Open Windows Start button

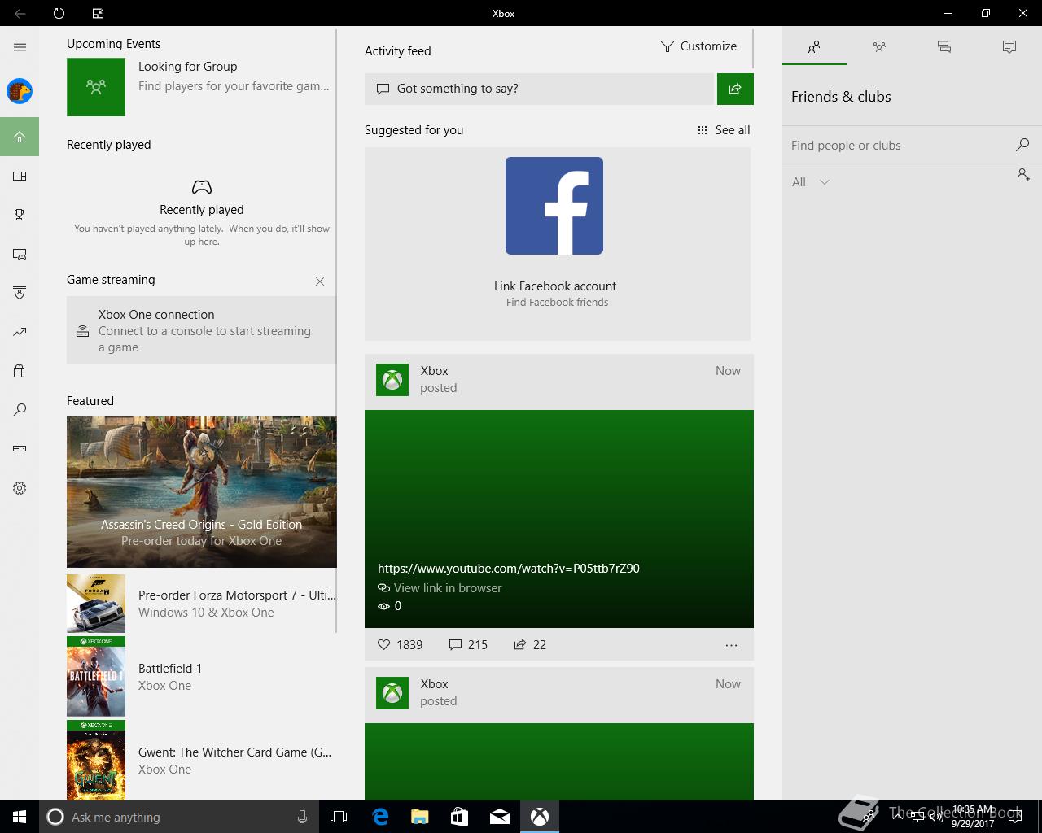coord(20,817)
